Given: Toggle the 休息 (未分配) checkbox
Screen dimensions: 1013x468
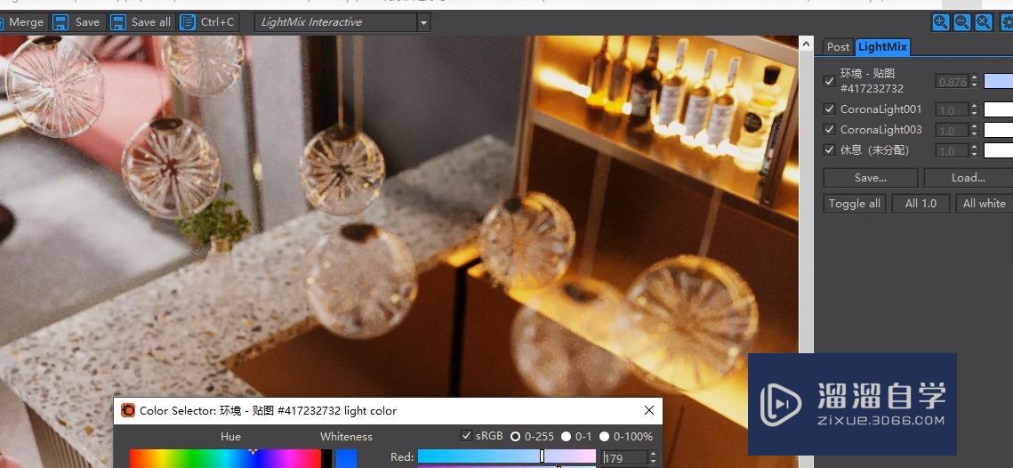Looking at the screenshot, I should [x=830, y=150].
